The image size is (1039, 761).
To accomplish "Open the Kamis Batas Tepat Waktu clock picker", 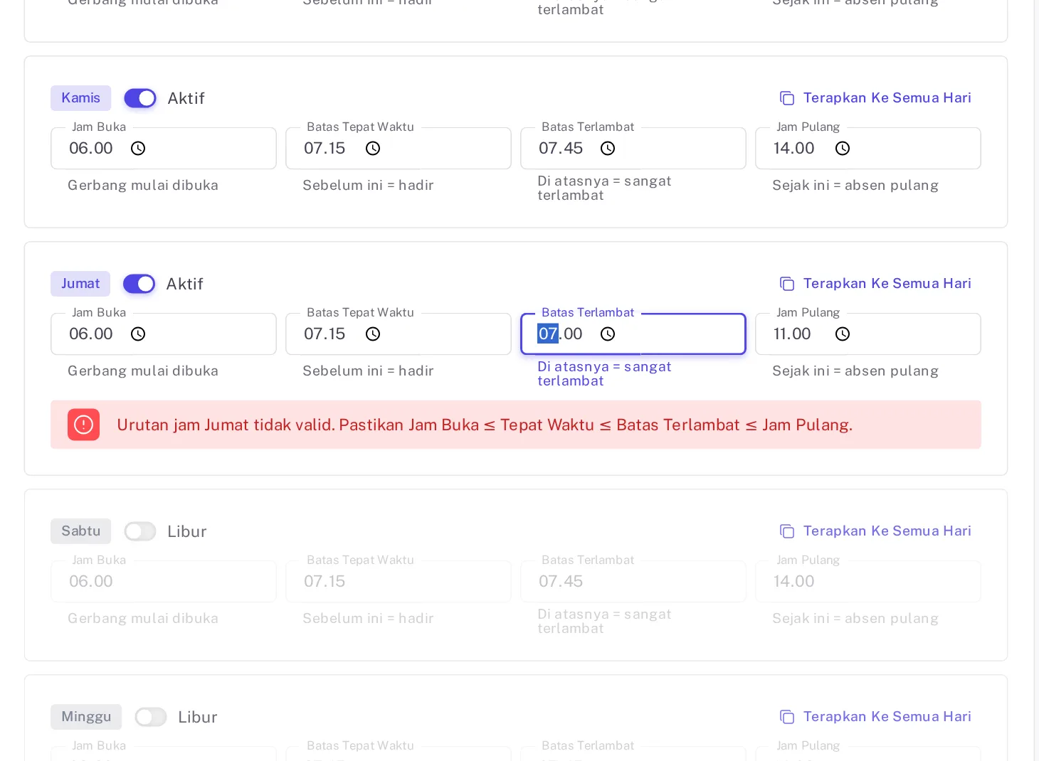I will tap(373, 149).
